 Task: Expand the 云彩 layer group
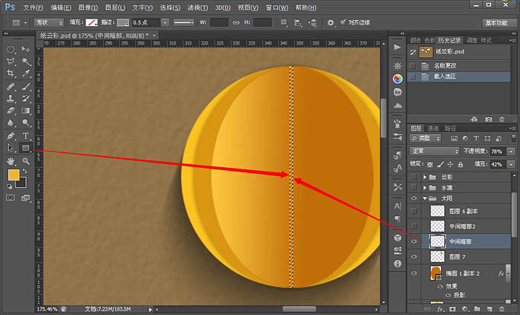(425, 177)
